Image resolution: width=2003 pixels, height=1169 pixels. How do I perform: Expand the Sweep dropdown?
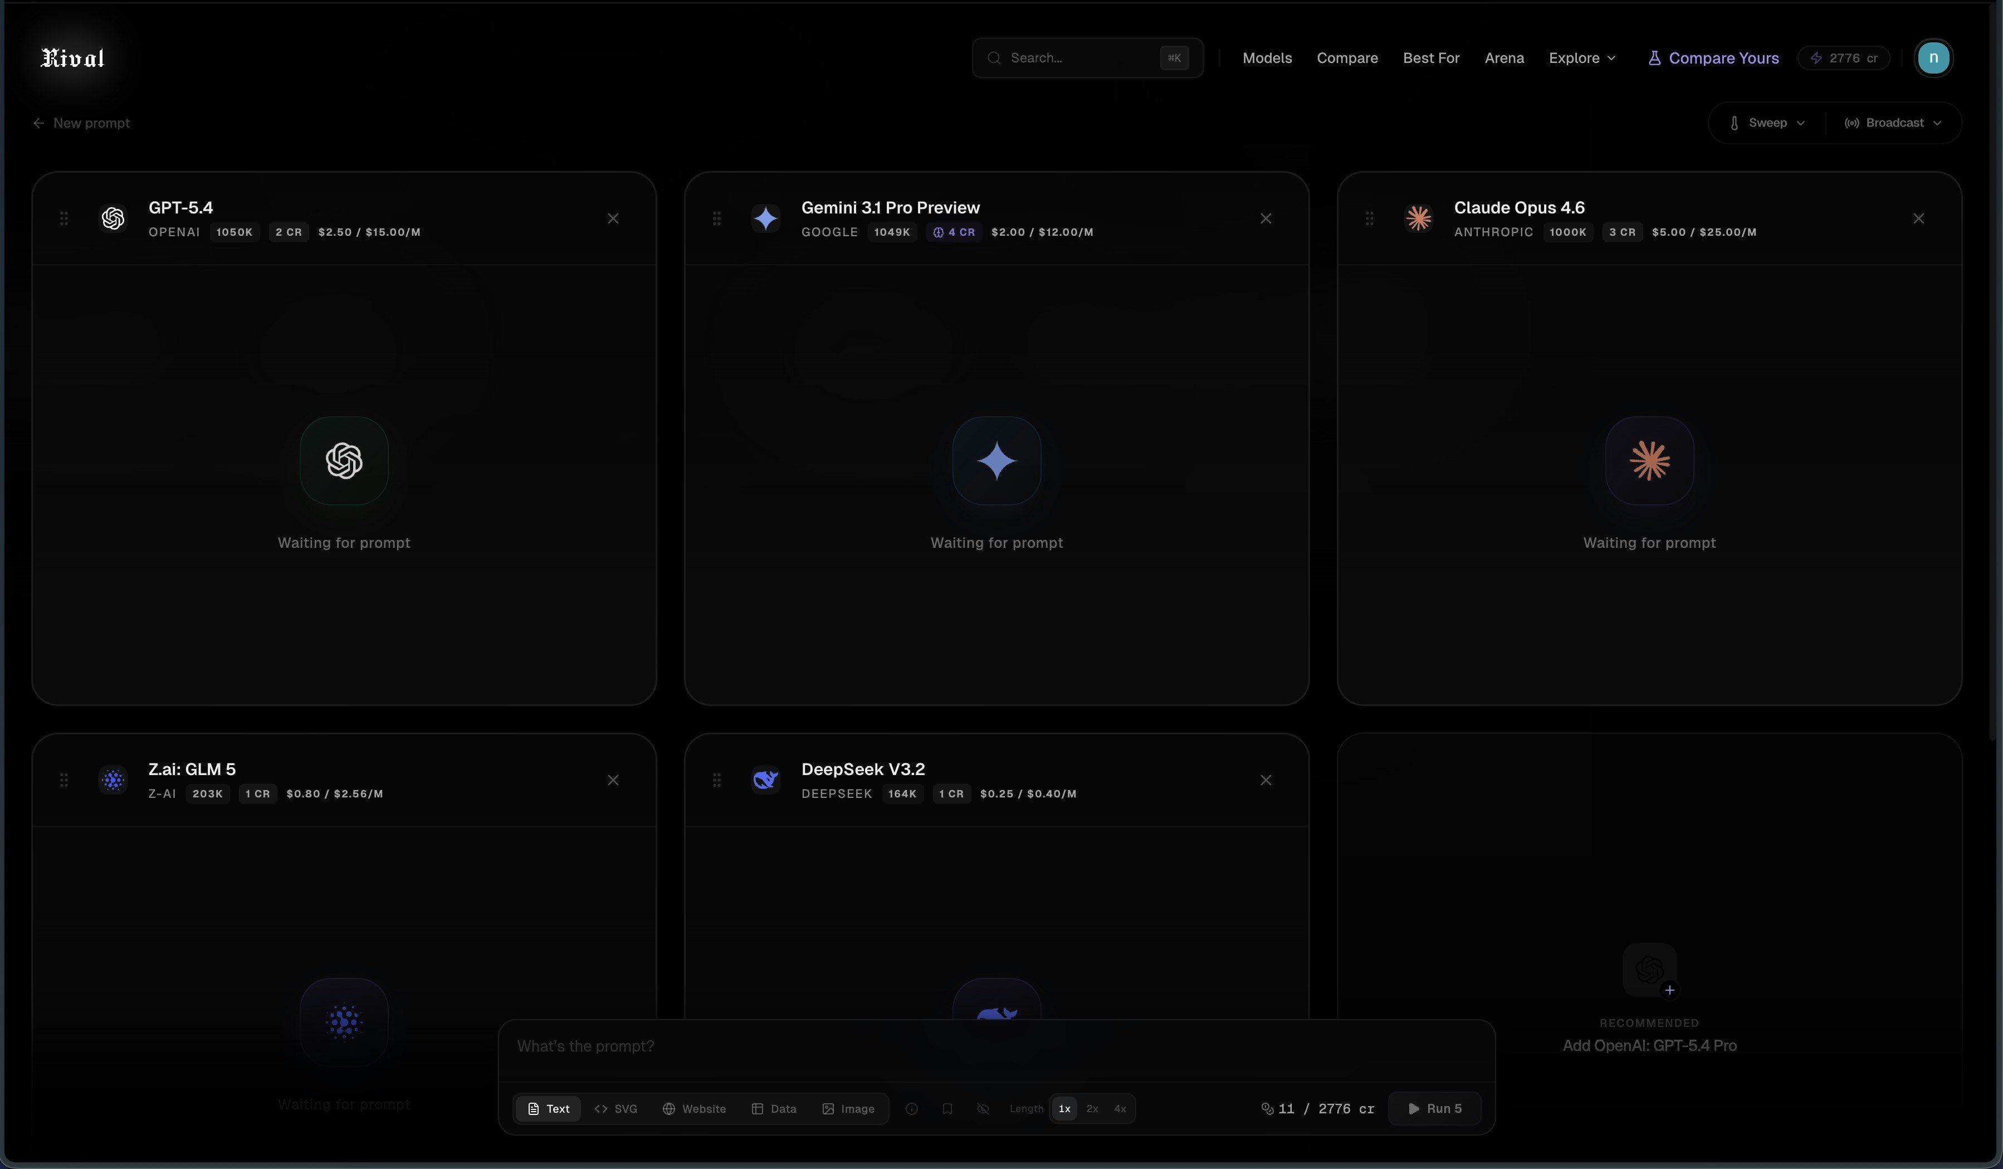coord(1767,123)
